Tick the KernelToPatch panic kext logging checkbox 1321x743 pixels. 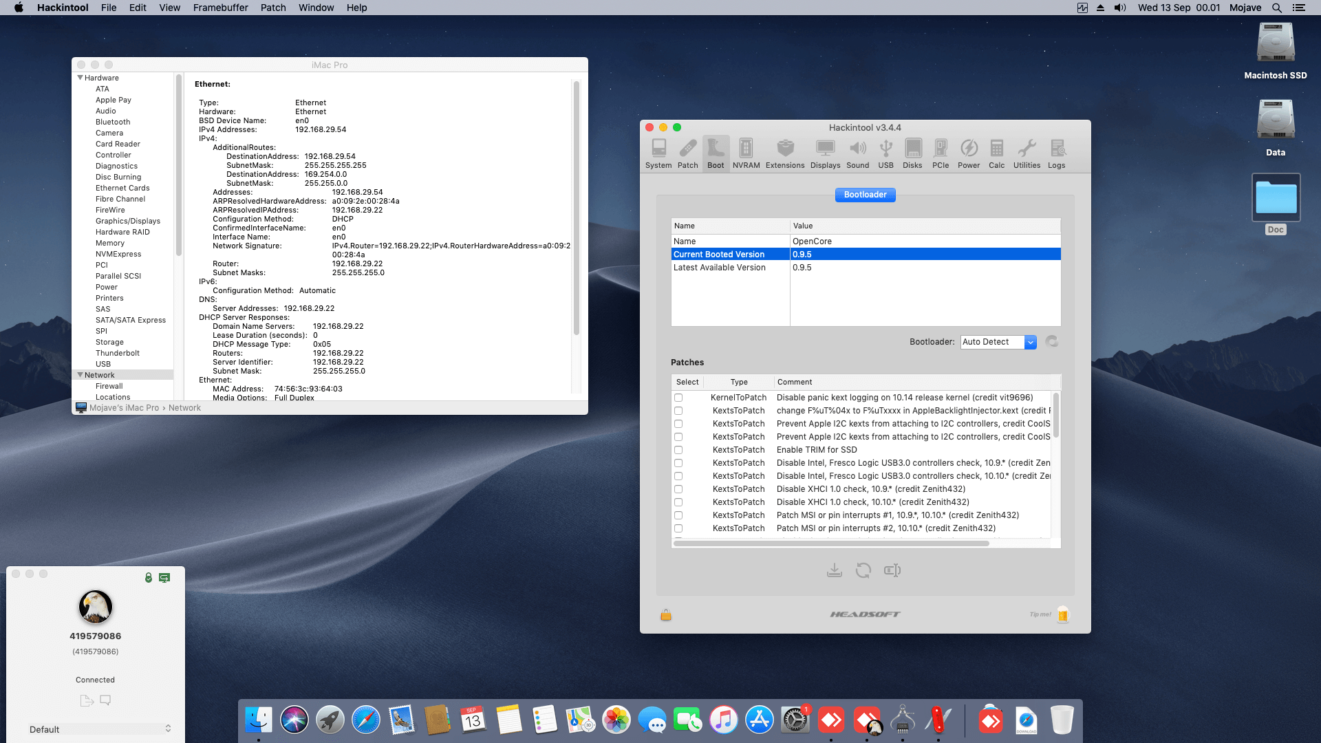pyautogui.click(x=678, y=398)
